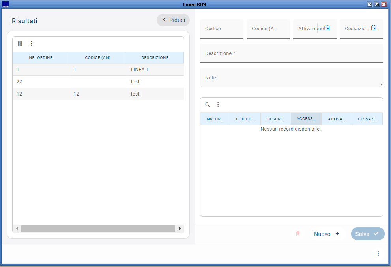The height and width of the screenshot is (267, 391).
Task: Sort by NR. ORDINE column in Risultati
Action: click(x=41, y=58)
